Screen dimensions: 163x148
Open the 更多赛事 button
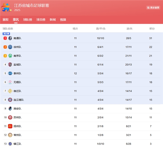pyautogui.click(x=153, y=8)
